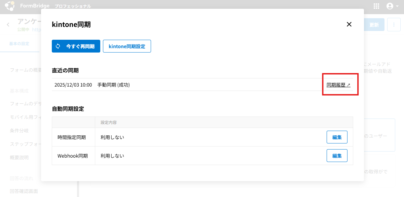
Task: Open the フォームのデザイン sidebar item
Action: click(26, 103)
